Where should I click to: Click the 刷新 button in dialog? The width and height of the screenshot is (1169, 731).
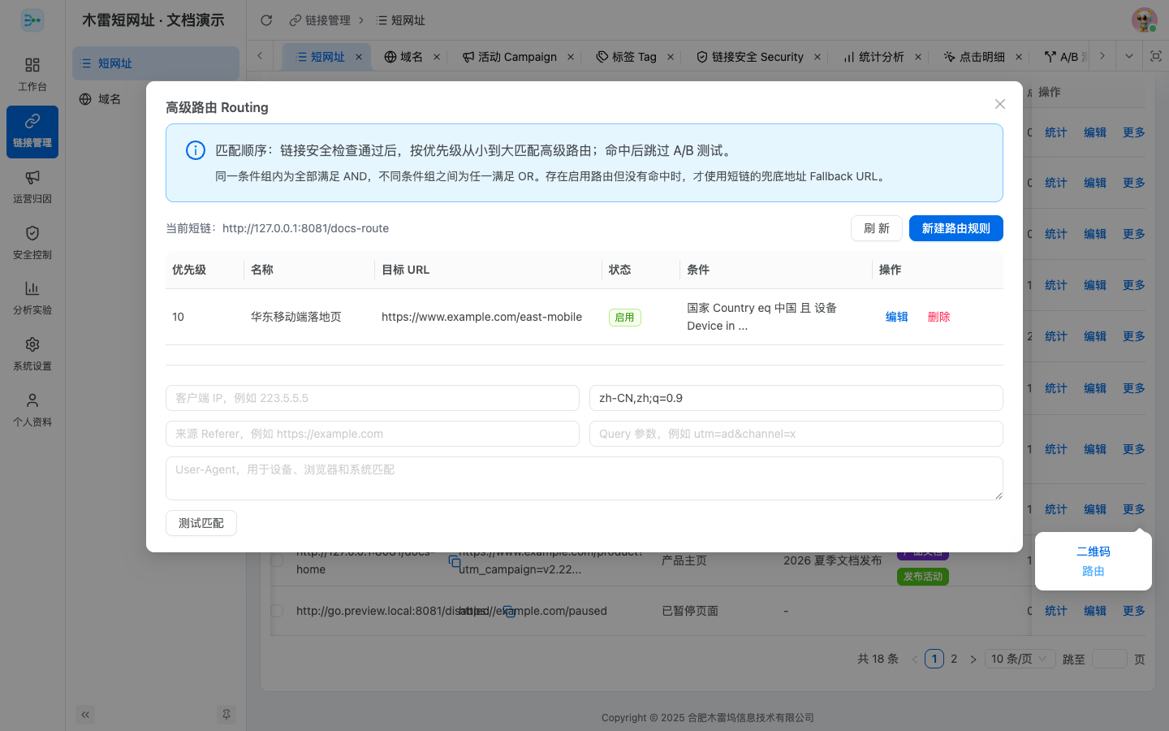tap(877, 228)
